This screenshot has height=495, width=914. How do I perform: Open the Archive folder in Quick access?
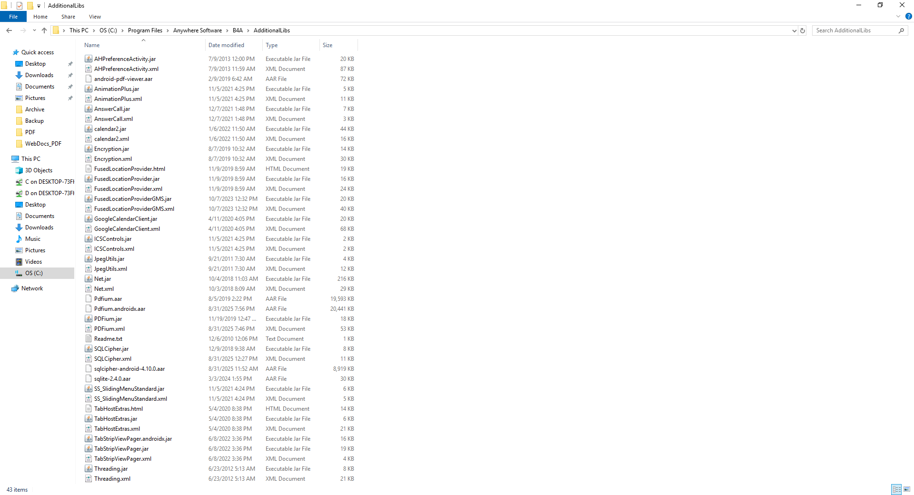(x=35, y=109)
